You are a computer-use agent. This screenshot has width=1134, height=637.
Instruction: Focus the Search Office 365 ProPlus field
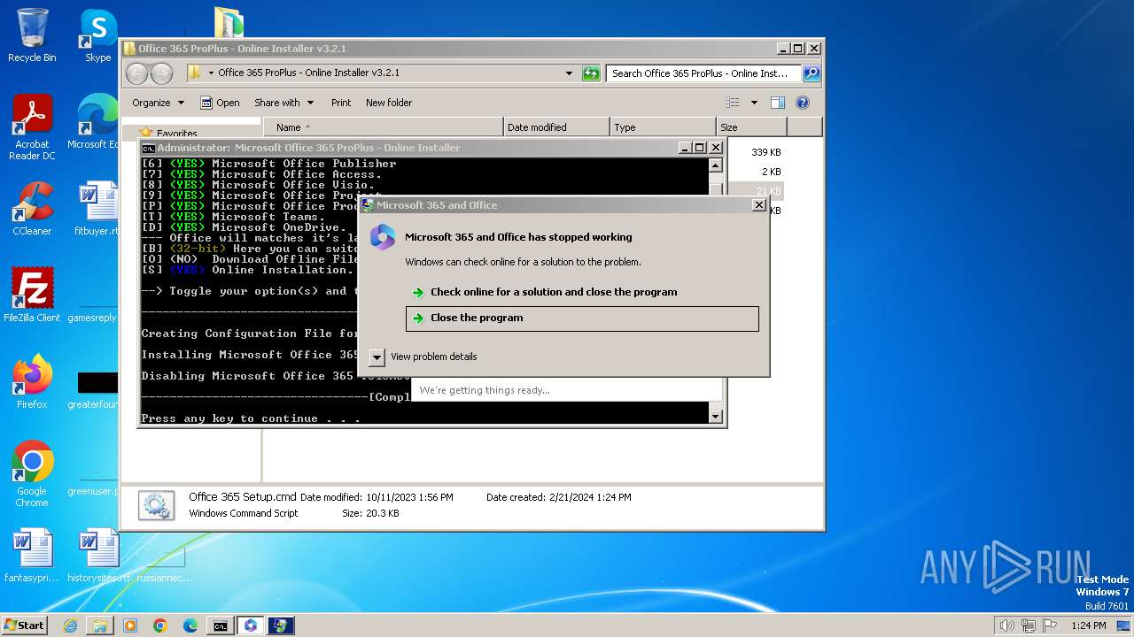tap(703, 73)
